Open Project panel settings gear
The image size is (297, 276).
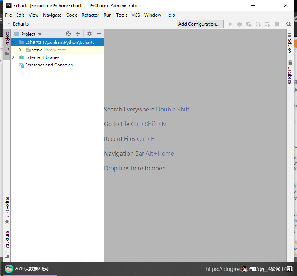[90, 34]
